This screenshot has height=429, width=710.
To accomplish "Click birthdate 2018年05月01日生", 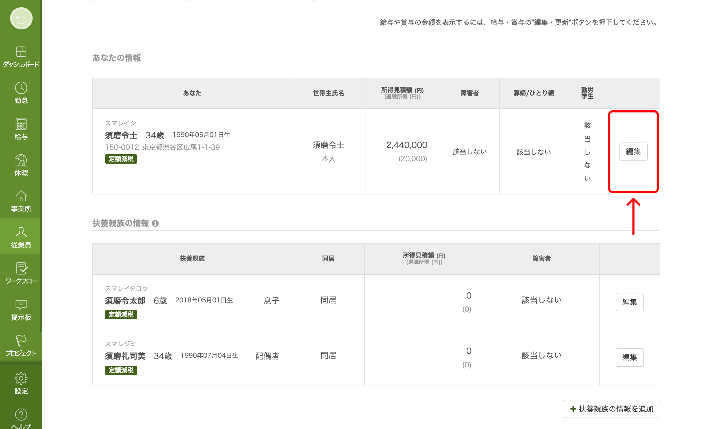I will pos(204,300).
